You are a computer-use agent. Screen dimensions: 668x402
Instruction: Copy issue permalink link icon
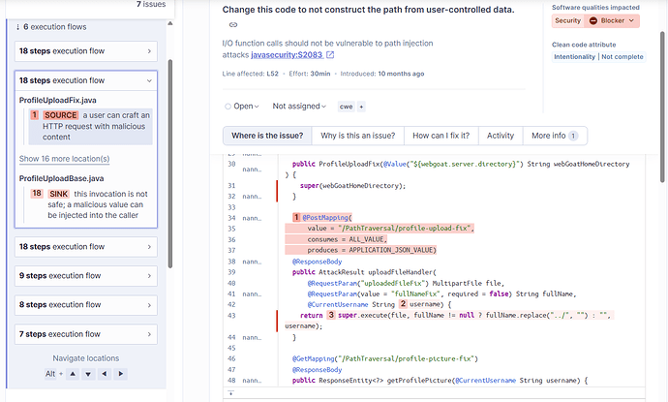[233, 24]
